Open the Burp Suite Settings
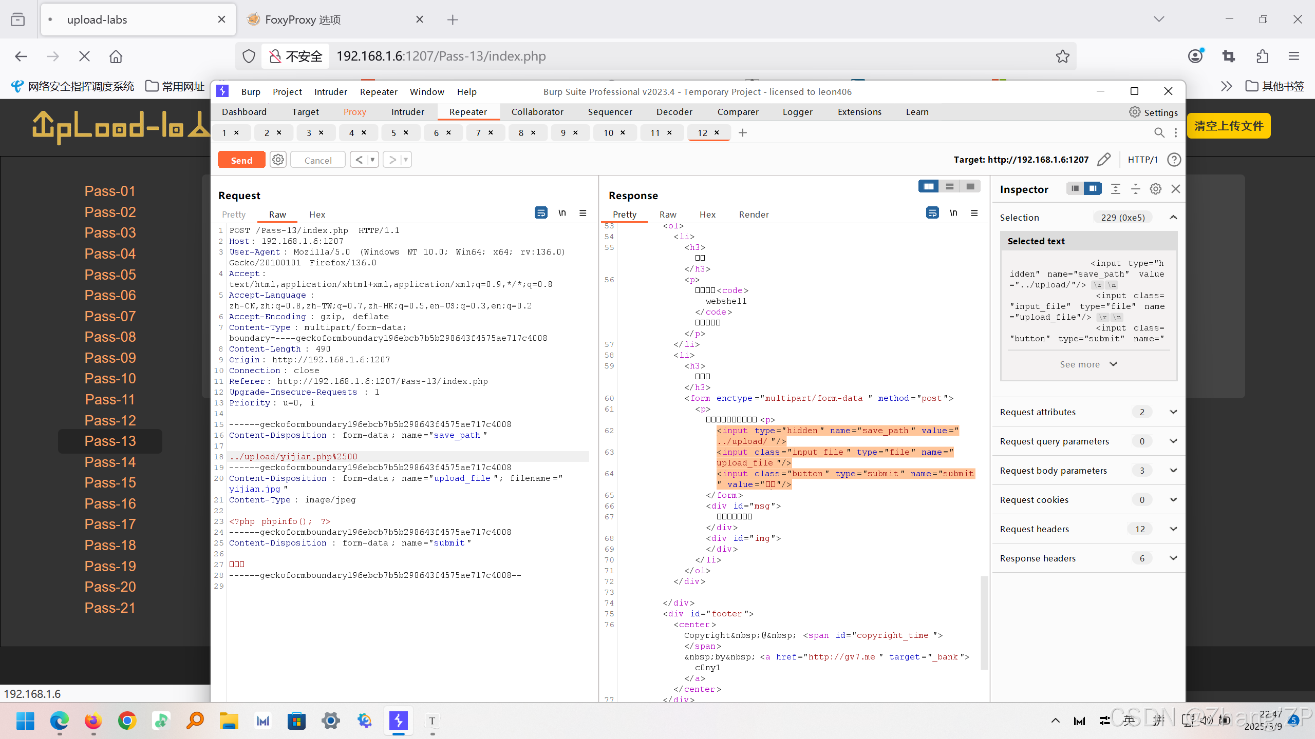This screenshot has width=1315, height=739. tap(1153, 112)
